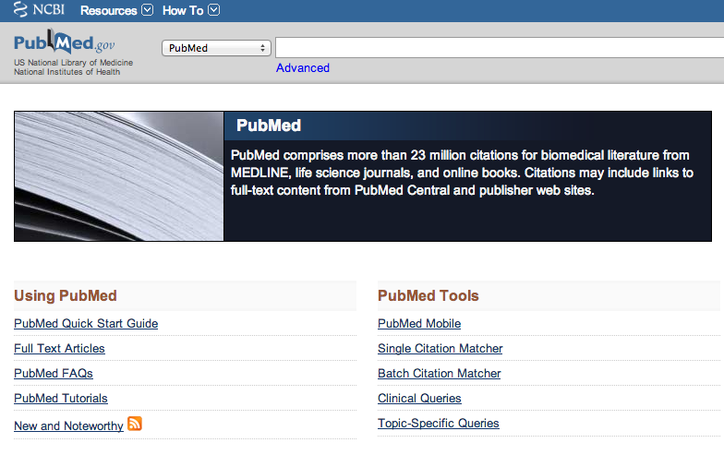The height and width of the screenshot is (467, 724).
Task: View PubMed Tutorials
Action: tap(61, 399)
